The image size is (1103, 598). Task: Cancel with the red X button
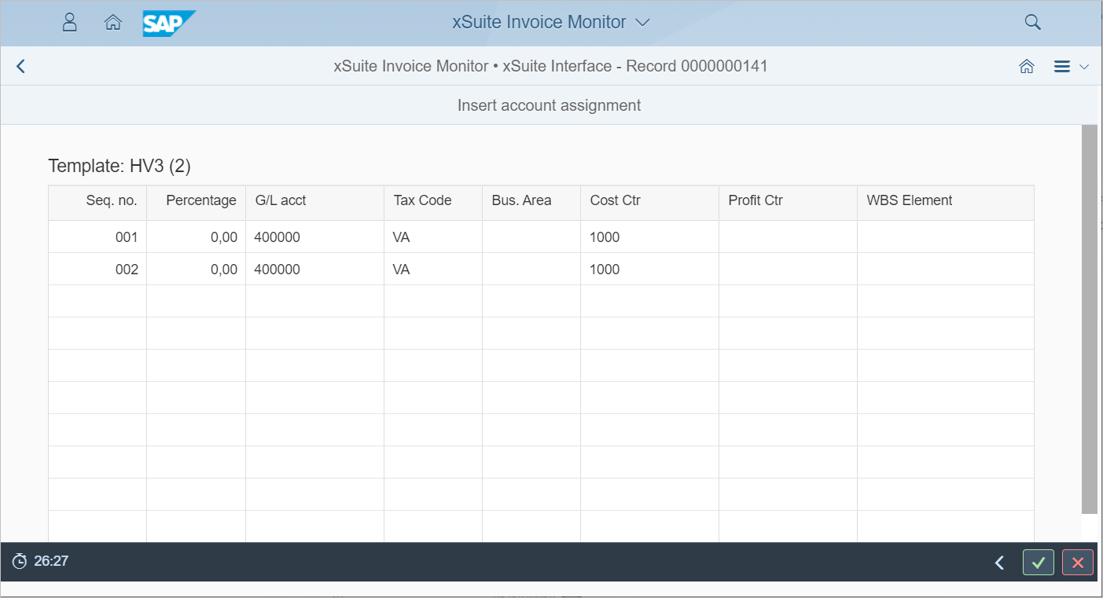pyautogui.click(x=1077, y=563)
